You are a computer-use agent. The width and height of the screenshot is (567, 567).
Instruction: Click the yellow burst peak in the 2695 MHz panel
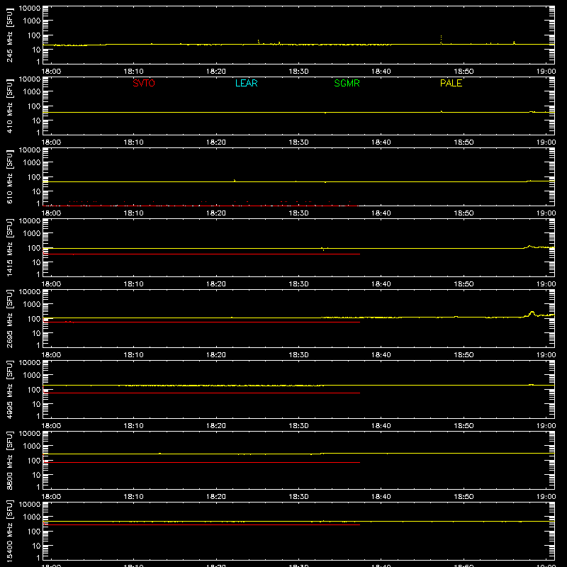click(x=532, y=313)
